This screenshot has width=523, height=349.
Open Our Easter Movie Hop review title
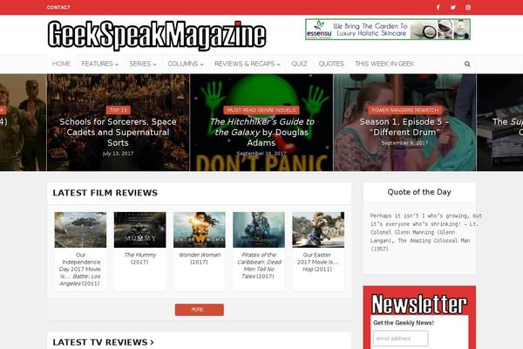tap(317, 262)
